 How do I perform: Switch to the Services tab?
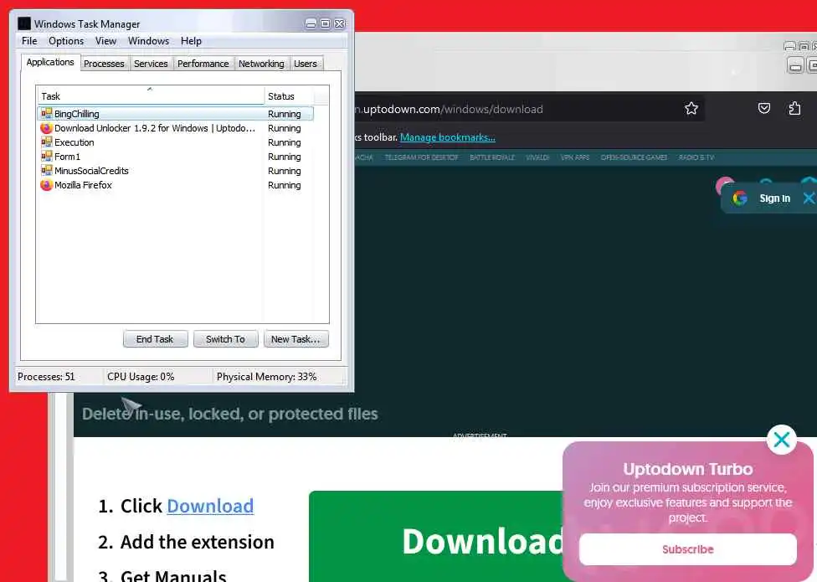[x=151, y=64]
